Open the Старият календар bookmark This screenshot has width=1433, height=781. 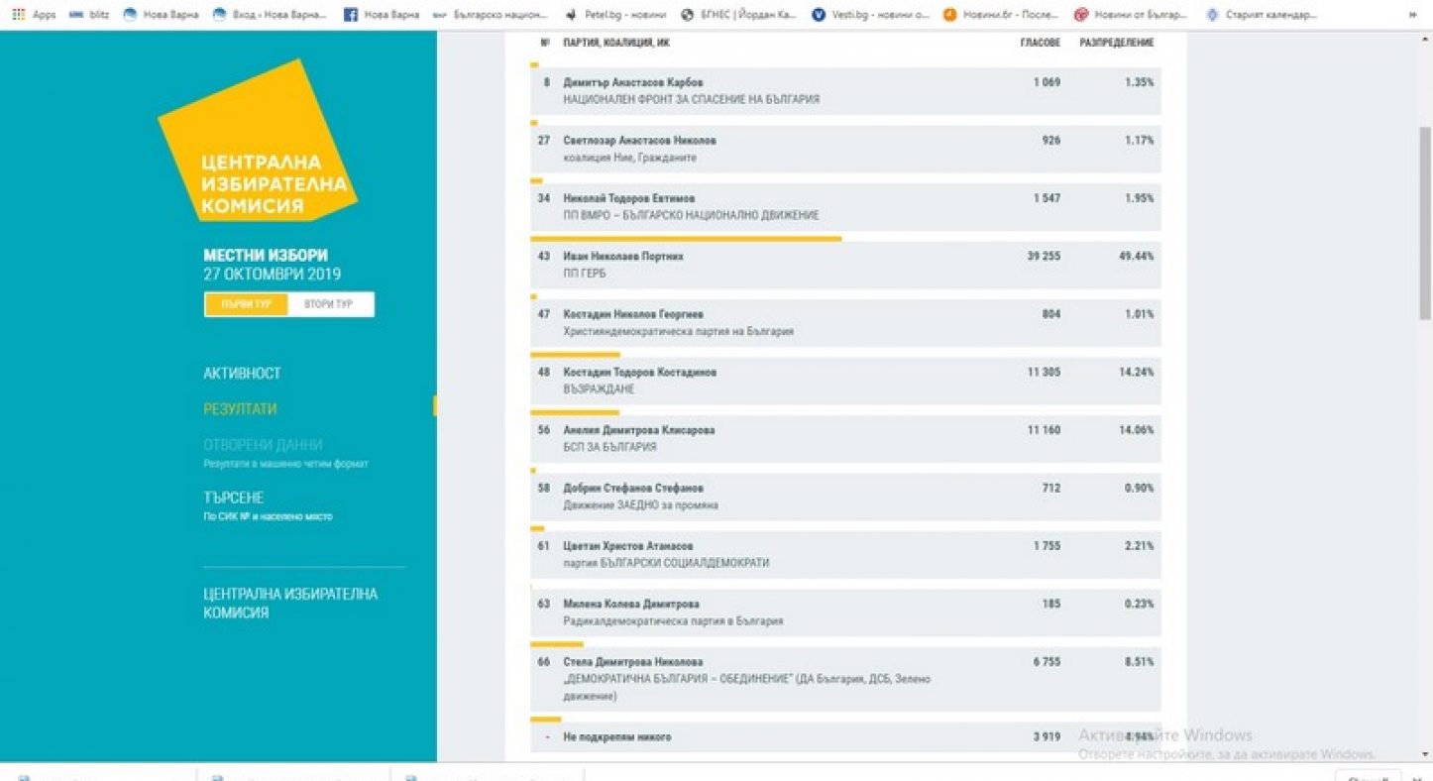(x=1262, y=15)
